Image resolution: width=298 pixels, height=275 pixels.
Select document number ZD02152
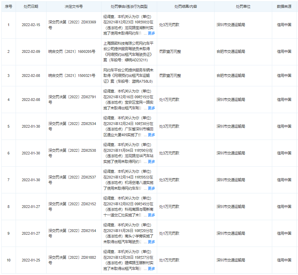point(72,207)
